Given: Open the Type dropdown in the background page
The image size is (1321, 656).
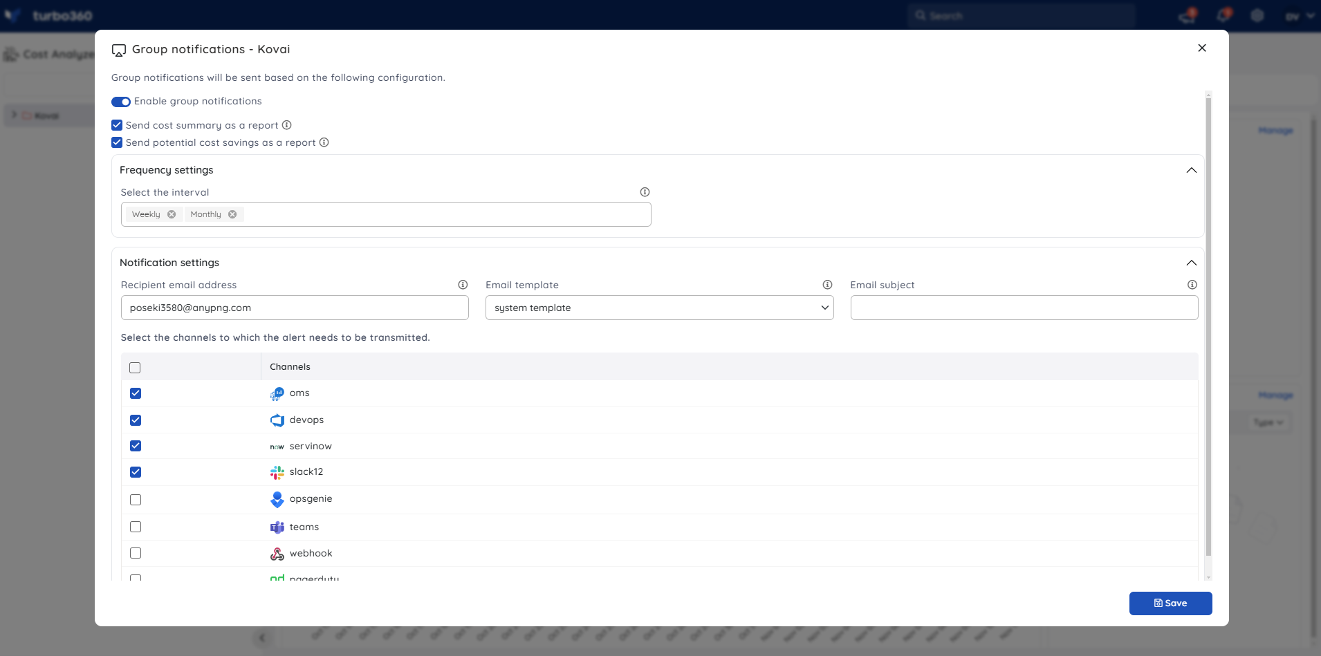Looking at the screenshot, I should point(1268,422).
